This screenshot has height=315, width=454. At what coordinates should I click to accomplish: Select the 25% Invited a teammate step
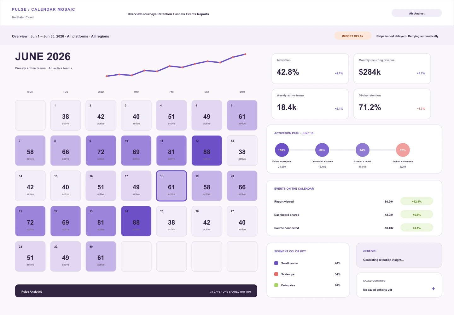pos(403,150)
